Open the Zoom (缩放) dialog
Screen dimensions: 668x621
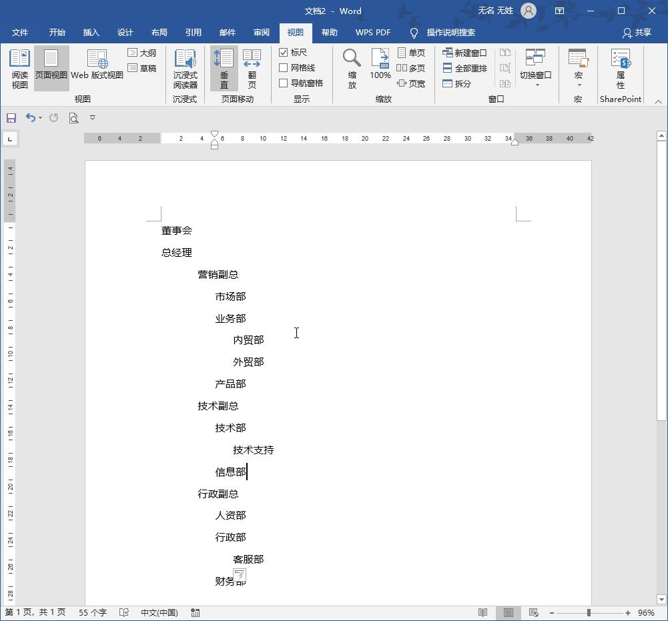[x=352, y=67]
